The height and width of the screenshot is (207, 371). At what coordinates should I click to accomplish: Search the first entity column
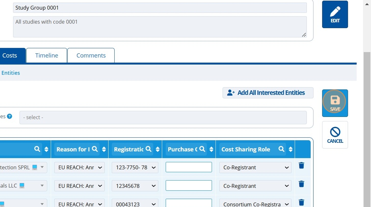coord(37,149)
